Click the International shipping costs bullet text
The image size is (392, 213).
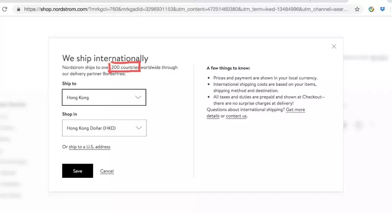(x=265, y=87)
